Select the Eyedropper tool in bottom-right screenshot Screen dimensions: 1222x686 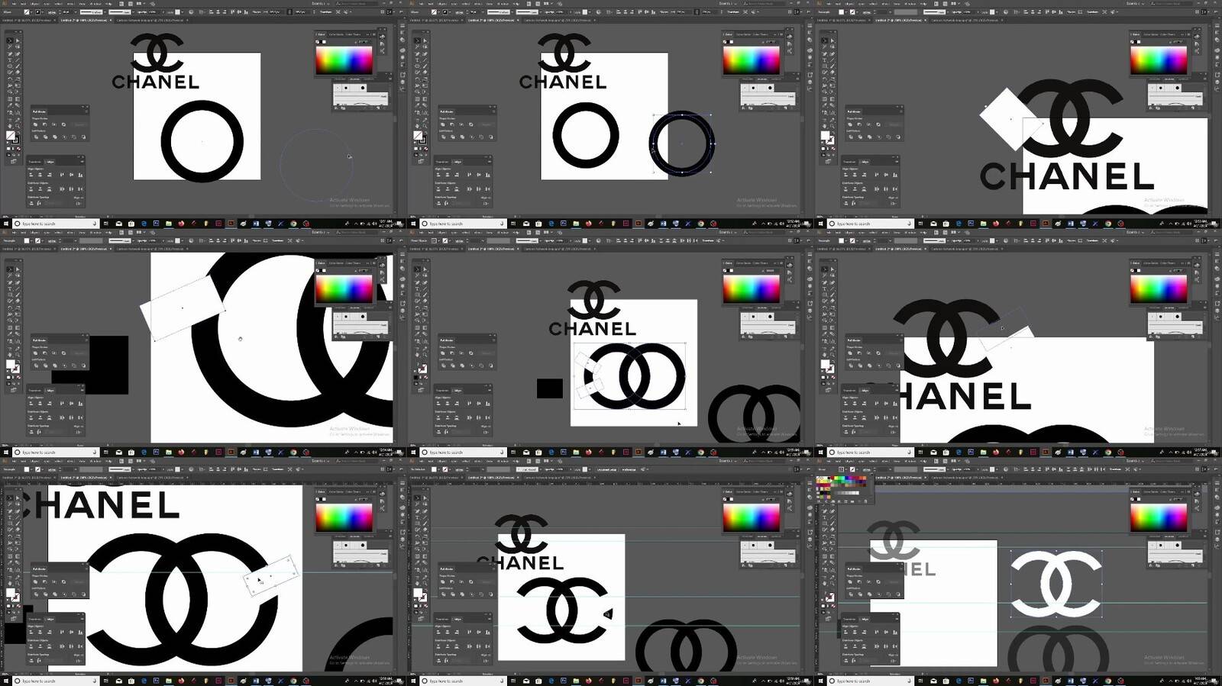pos(824,561)
